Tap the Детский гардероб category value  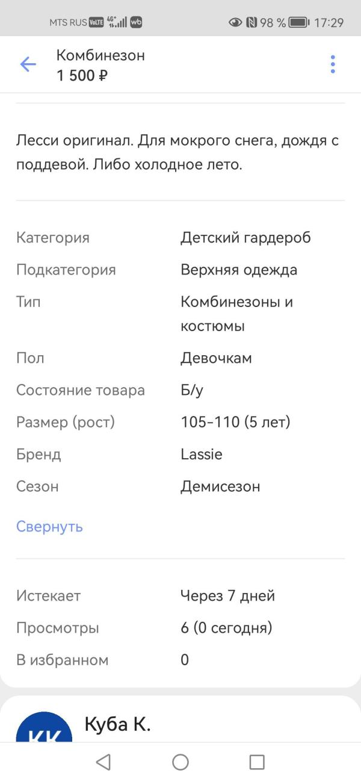click(245, 238)
